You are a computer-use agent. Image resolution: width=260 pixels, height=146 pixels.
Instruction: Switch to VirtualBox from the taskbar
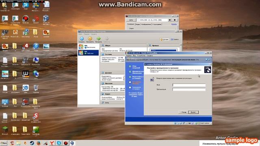click(x=72, y=143)
